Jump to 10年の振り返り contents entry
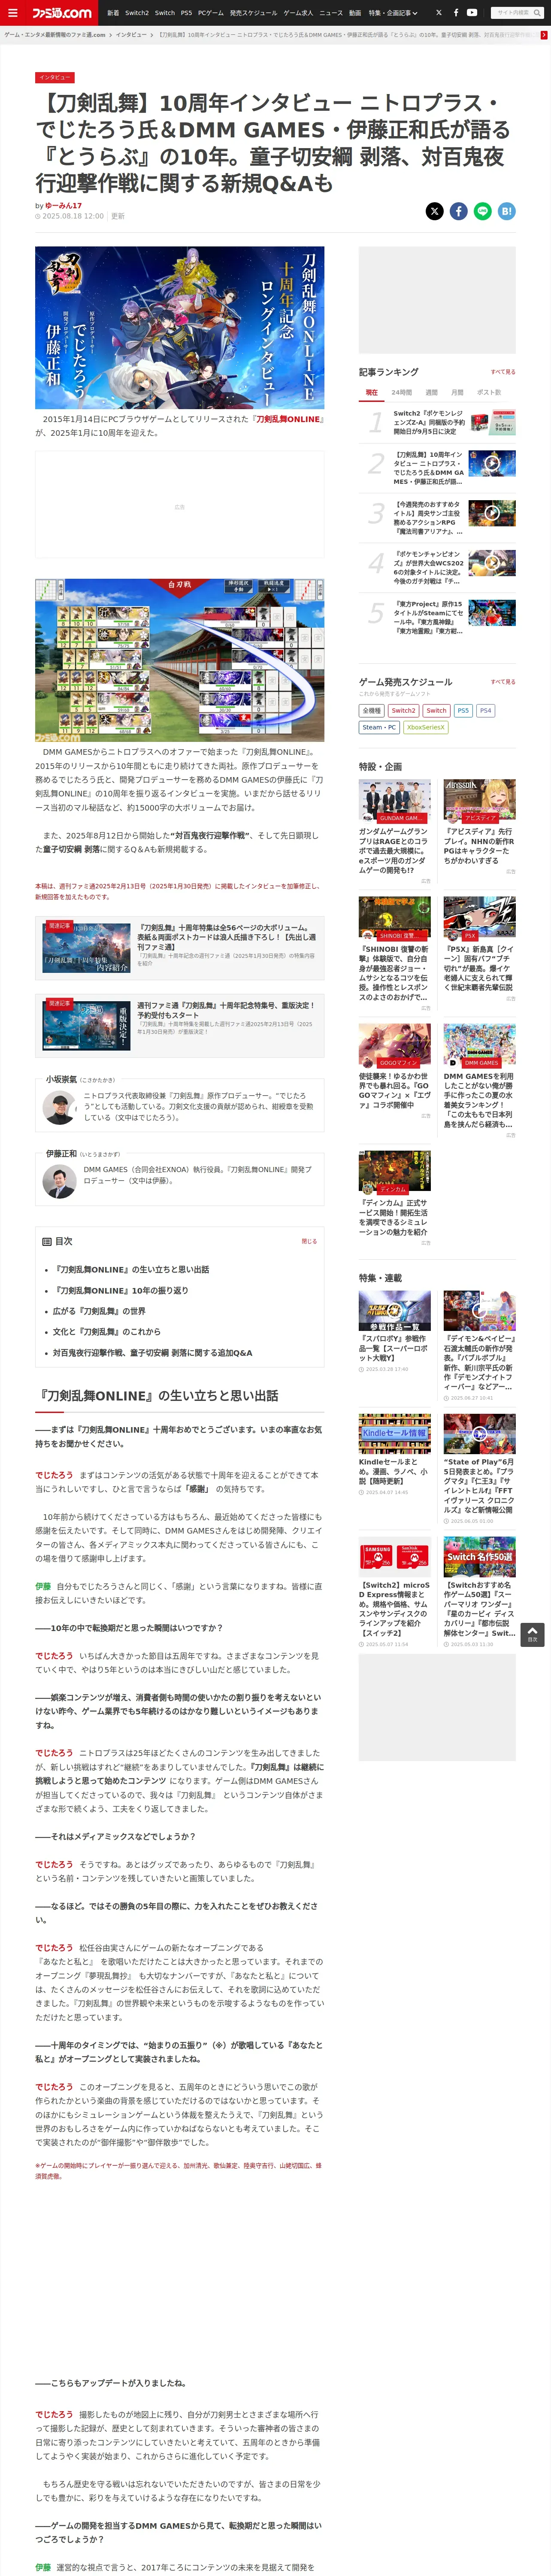The width and height of the screenshot is (551, 2576). pyautogui.click(x=120, y=1290)
